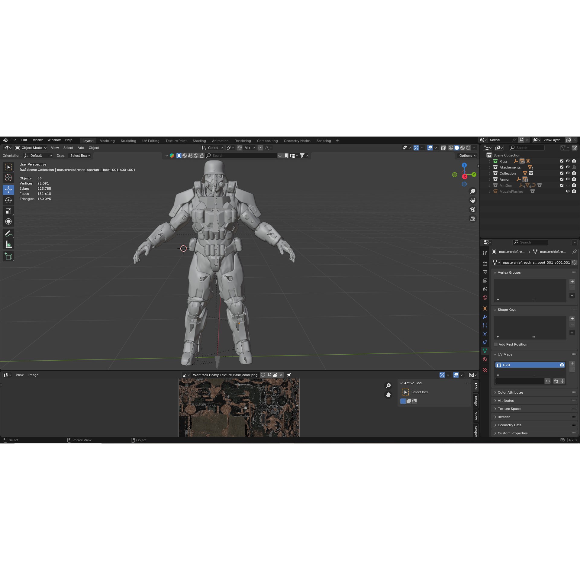
Task: Toggle UV0 active render camera icon
Action: (562, 365)
